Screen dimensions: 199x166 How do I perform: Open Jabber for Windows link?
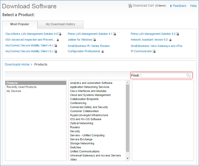80,40
